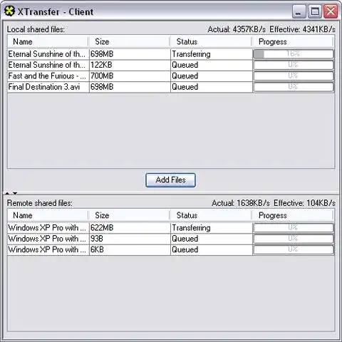This screenshot has height=342, width=342.
Task: Select the 93B Windows XP Pro file
Action: (x=171, y=239)
